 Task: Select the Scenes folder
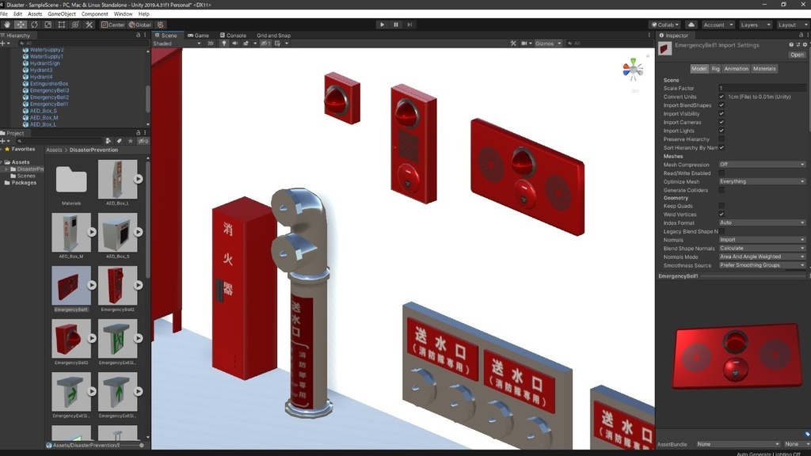[x=26, y=176]
